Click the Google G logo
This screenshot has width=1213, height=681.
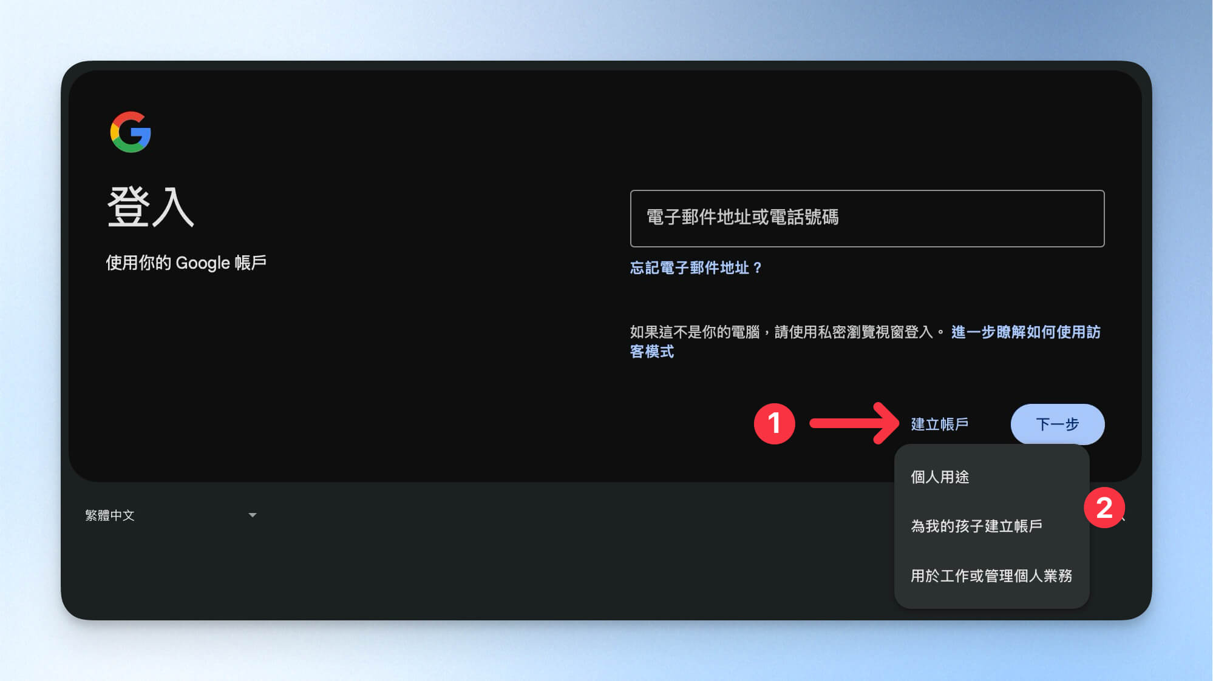131,132
